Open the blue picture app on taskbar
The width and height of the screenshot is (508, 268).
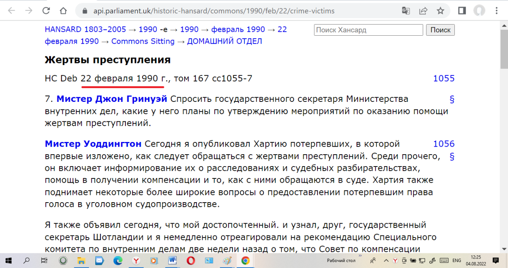tap(209, 260)
